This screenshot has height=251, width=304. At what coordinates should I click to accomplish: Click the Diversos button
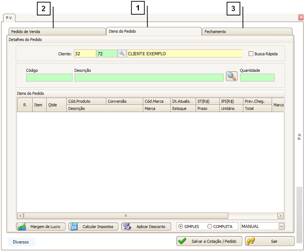[x=21, y=242]
